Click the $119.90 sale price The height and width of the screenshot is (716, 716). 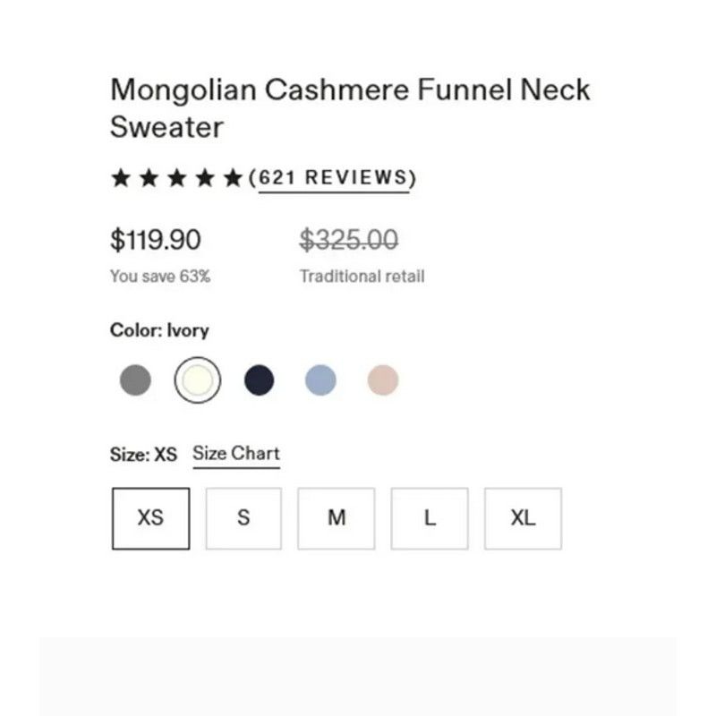tap(156, 240)
